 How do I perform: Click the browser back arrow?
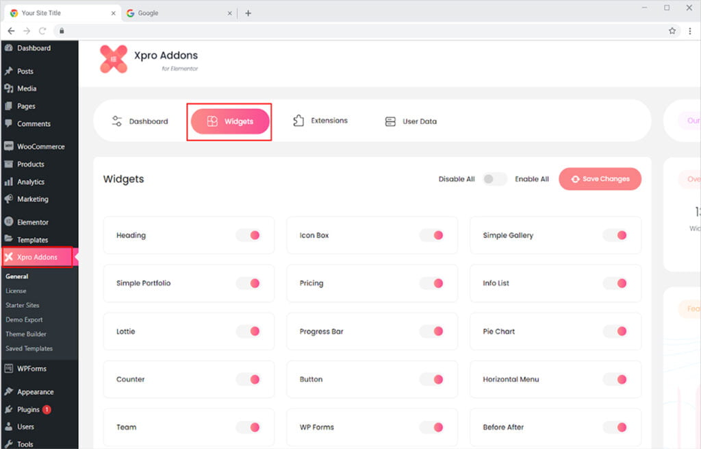click(x=11, y=31)
